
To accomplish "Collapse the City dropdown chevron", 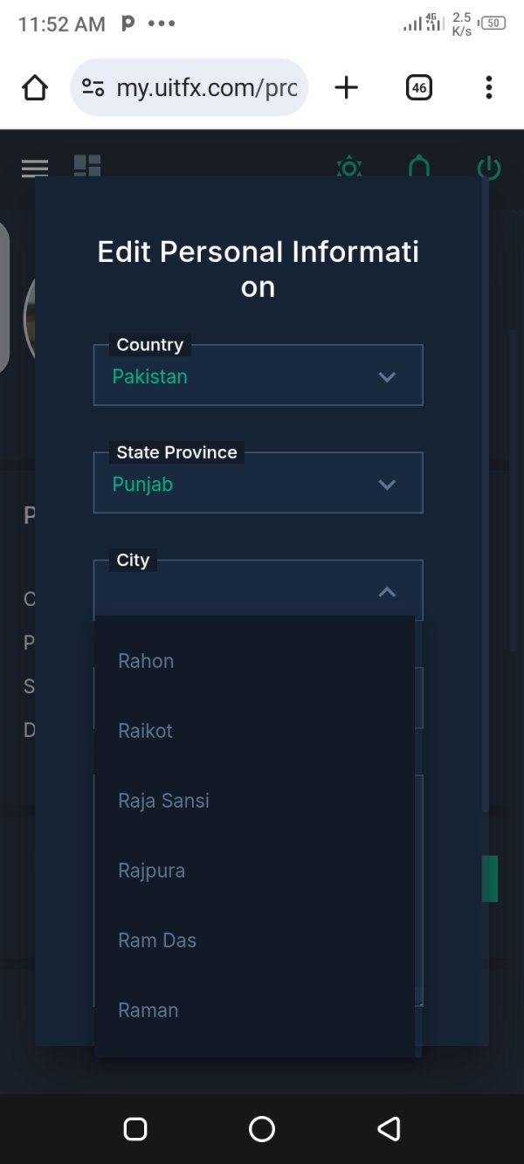I will (x=387, y=591).
